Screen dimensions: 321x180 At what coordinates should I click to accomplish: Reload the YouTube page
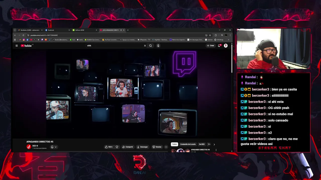[x=23, y=35]
